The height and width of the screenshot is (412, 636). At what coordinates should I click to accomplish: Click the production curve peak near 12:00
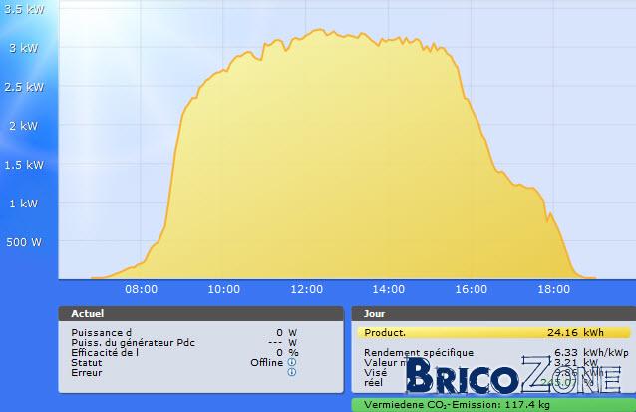(319, 29)
